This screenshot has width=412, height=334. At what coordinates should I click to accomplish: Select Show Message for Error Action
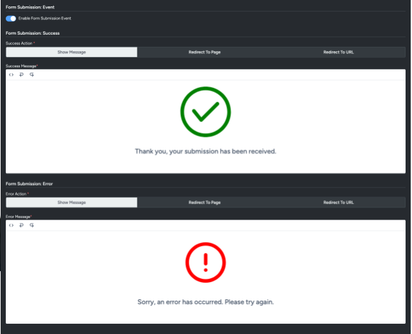tap(71, 202)
